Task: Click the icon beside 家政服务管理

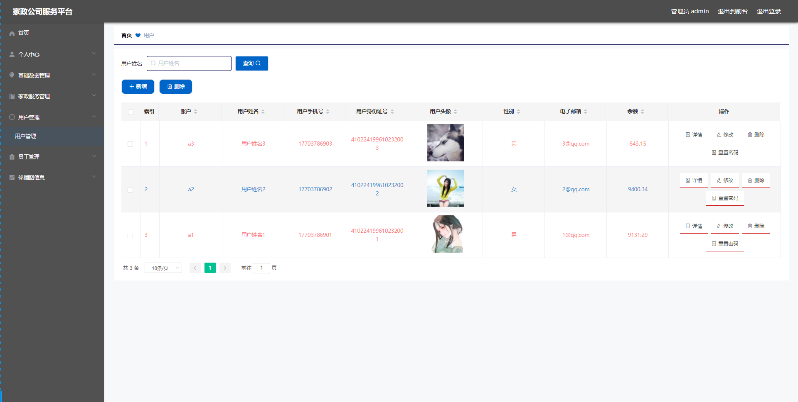Action: tap(12, 96)
